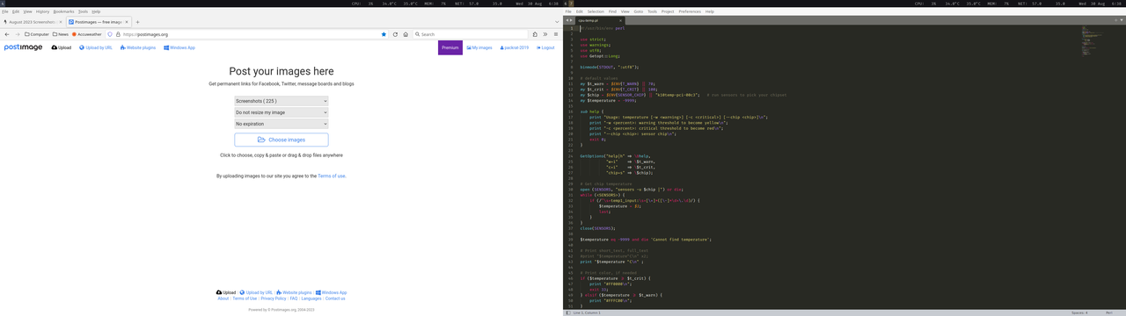Open Upload by URL in header
Screen dimensions: 1126x316
click(x=96, y=47)
